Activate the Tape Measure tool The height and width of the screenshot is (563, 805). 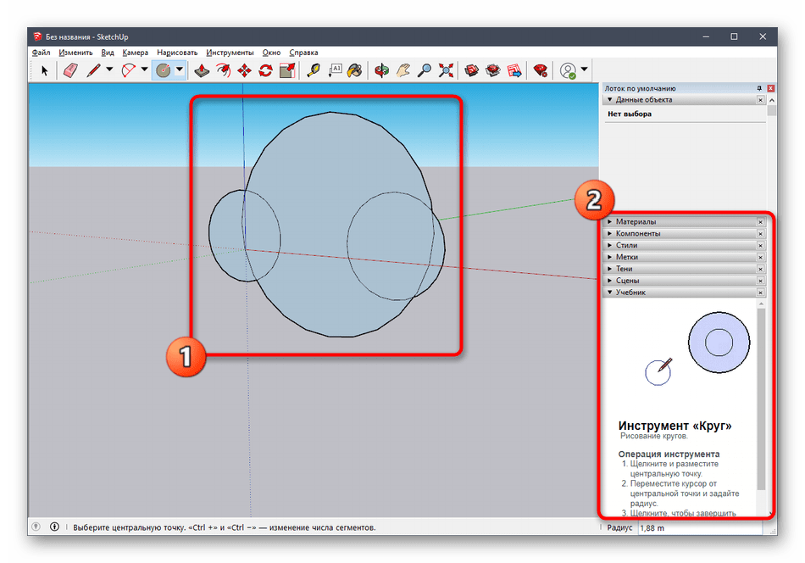[314, 70]
